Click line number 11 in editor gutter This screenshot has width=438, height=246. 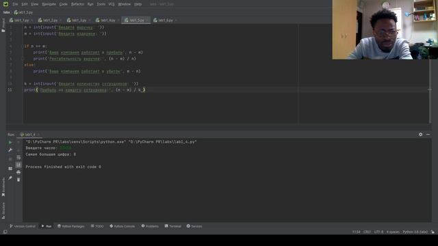click(x=10, y=90)
